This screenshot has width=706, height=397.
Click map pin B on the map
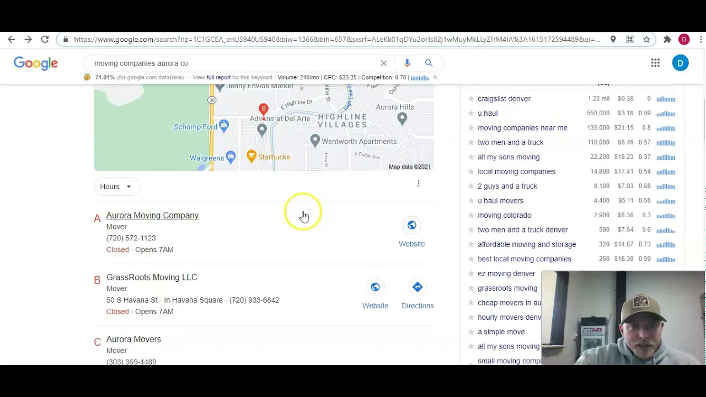pyautogui.click(x=264, y=110)
